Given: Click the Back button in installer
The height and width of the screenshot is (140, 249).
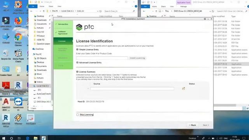Looking at the screenshot, I should tap(193, 125).
